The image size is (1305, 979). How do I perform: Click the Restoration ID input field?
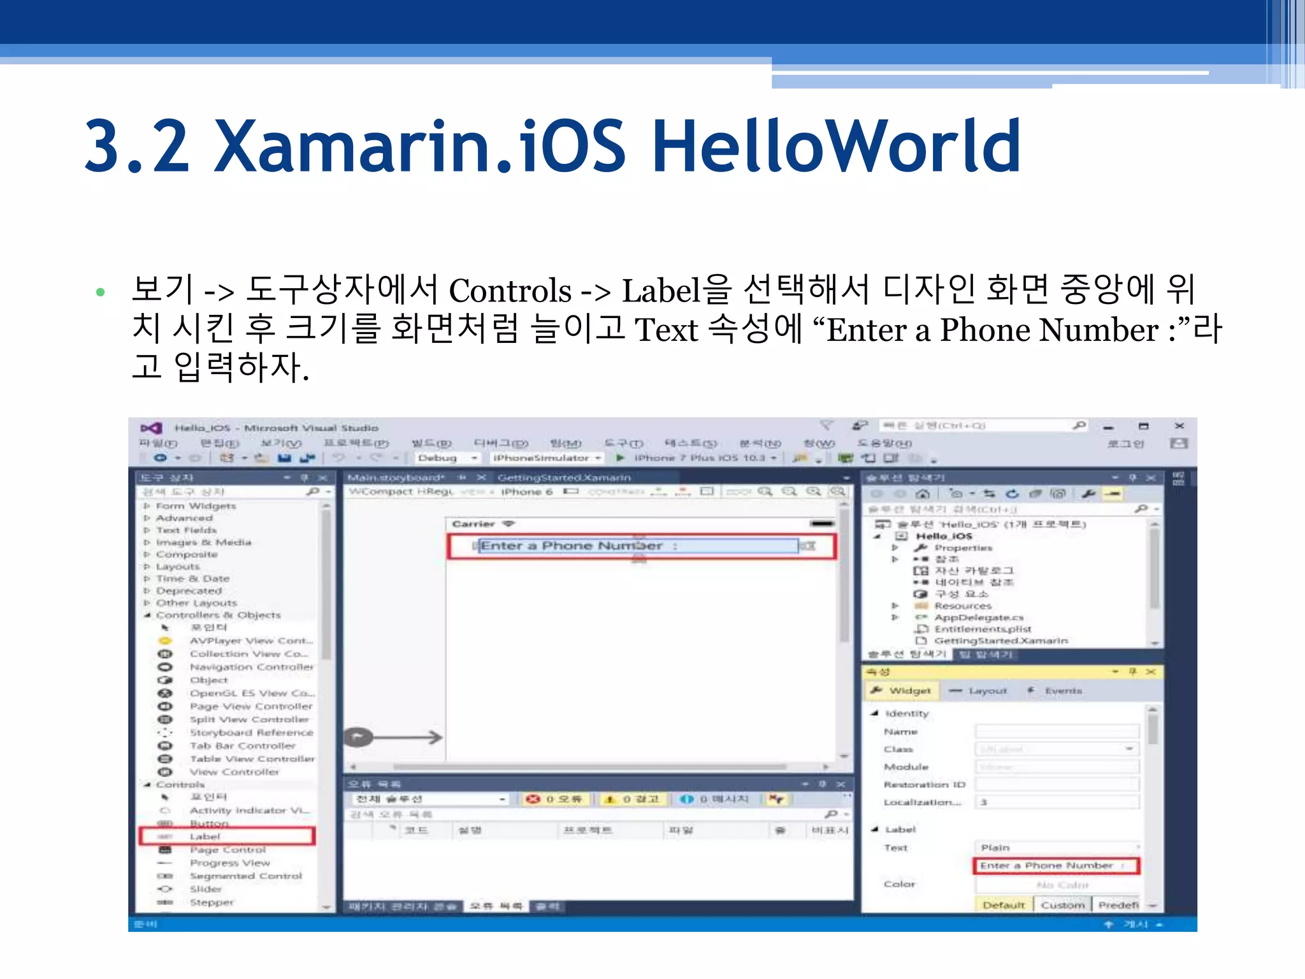click(1057, 785)
